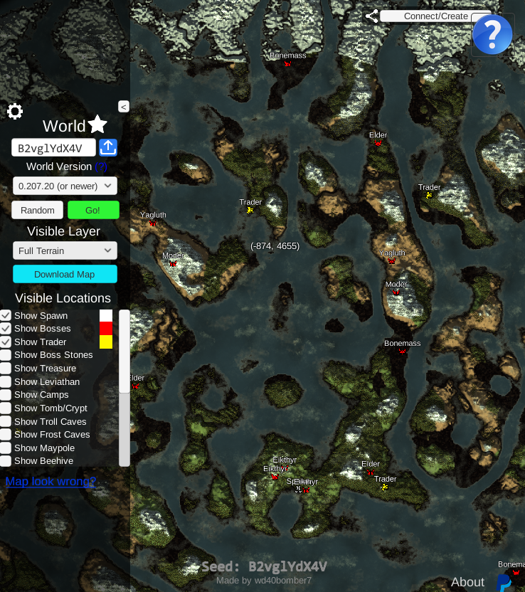Screen dimensions: 525x592
Task: Enable Show Camps checkbox
Action: click(x=6, y=394)
